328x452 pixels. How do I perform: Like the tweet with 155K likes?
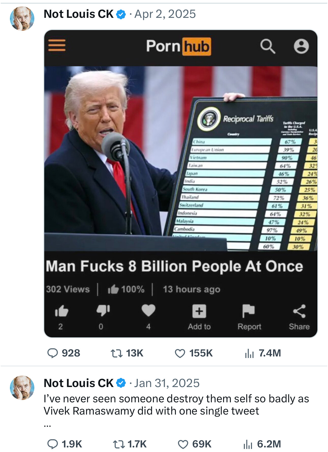point(180,353)
